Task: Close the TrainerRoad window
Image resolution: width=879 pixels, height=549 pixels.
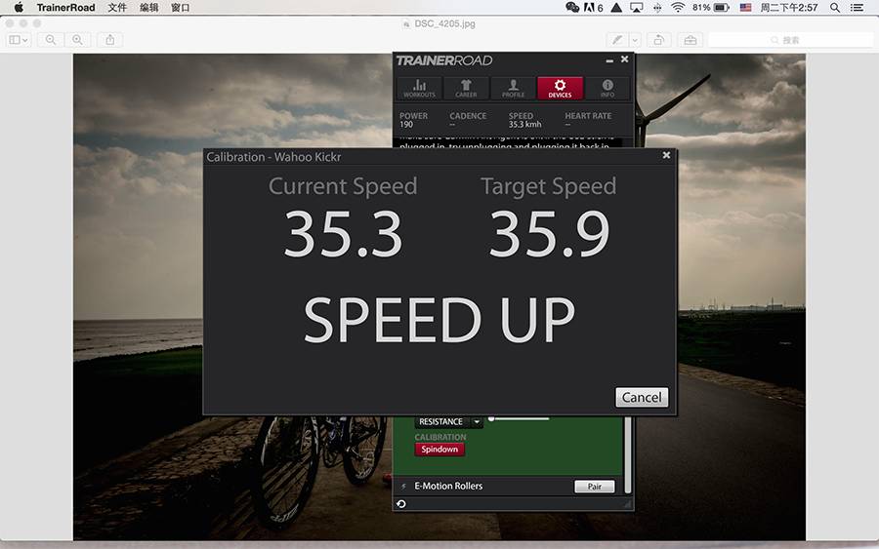Action: pos(624,59)
